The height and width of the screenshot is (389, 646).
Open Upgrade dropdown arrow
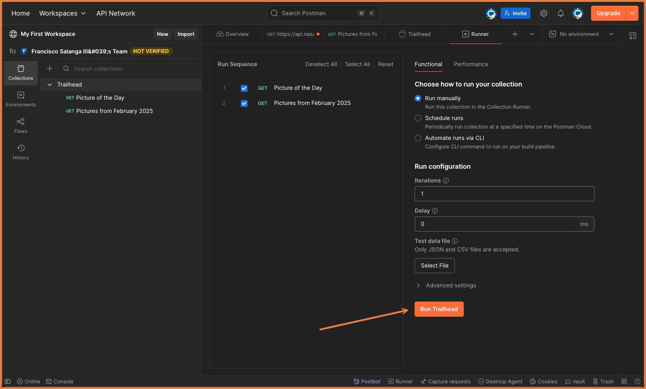(x=632, y=13)
